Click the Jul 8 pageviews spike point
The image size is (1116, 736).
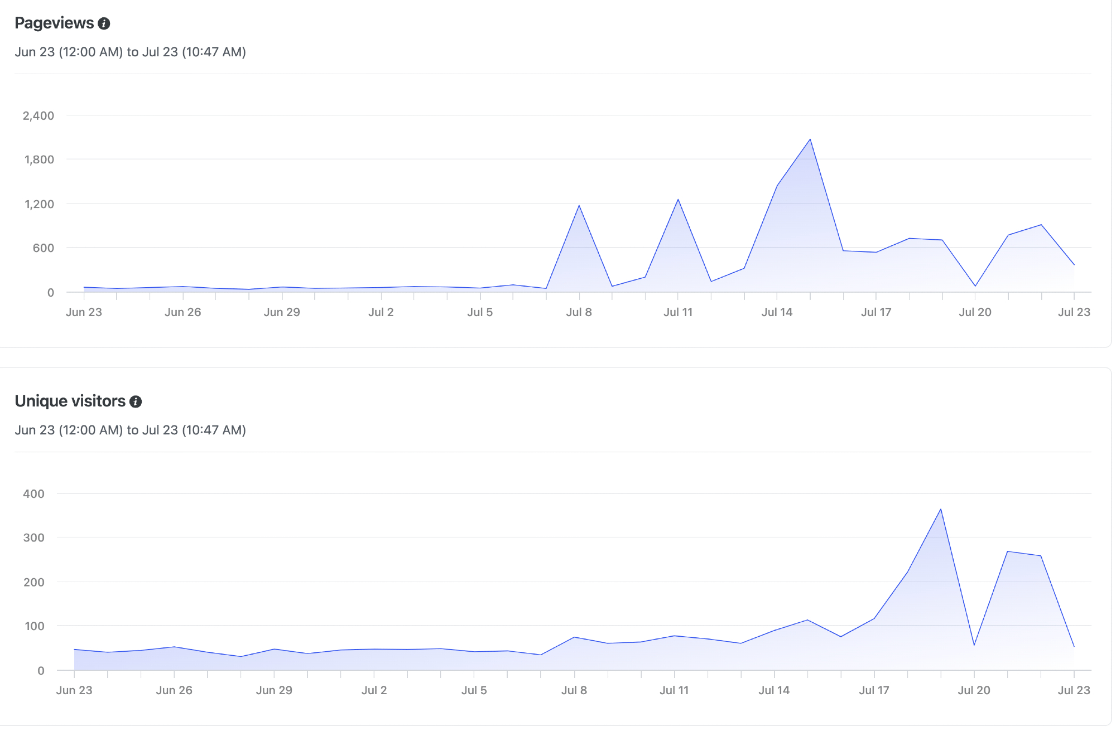(579, 206)
